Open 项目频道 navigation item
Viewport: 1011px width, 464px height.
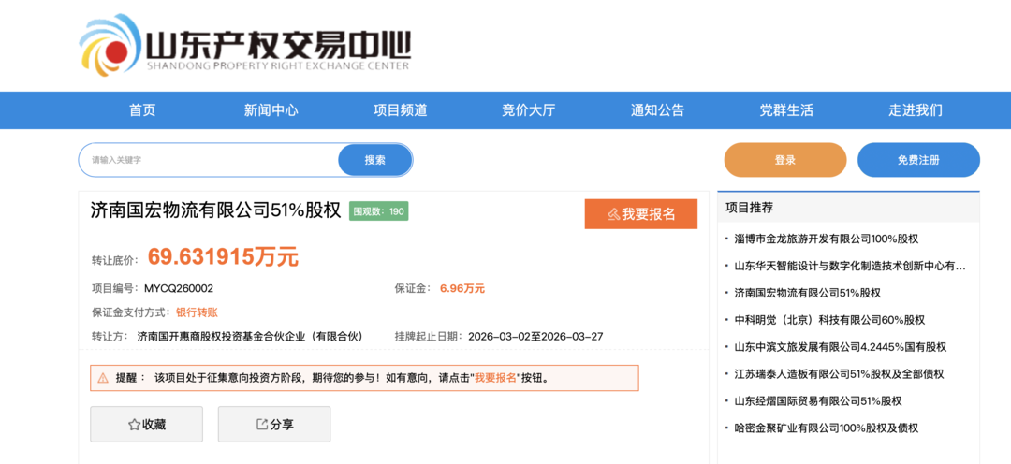point(400,110)
